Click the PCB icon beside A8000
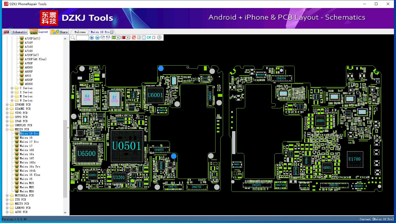This screenshot has width=396, height=223. [x=22, y=67]
